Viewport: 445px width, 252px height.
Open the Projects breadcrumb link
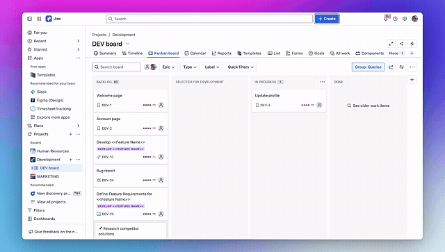pos(99,35)
